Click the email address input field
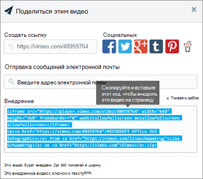This screenshot has height=179, width=203. [x=101, y=82]
